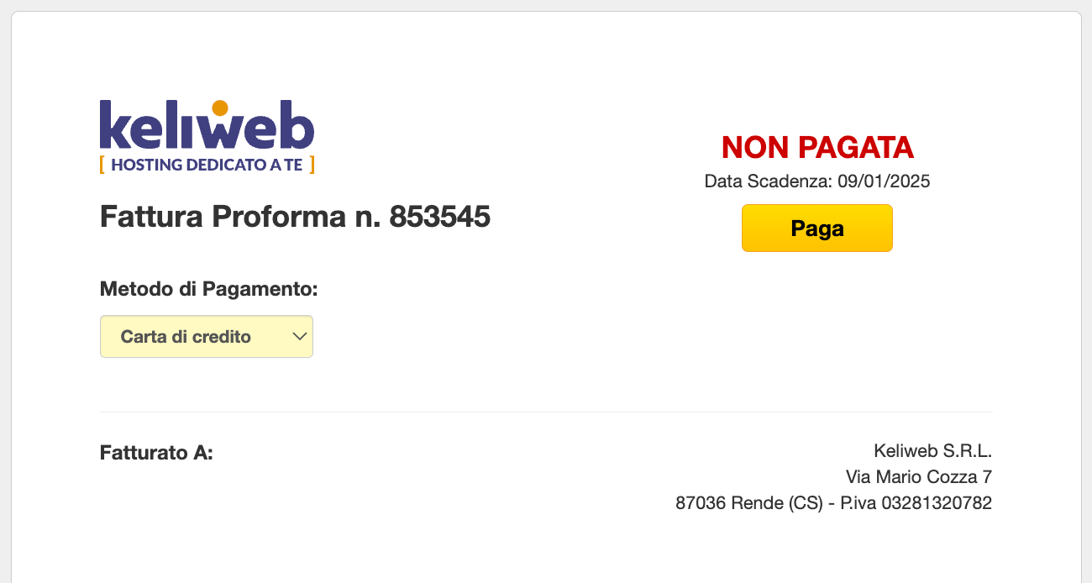This screenshot has width=1092, height=583.
Task: Click the right orange bracket in tagline
Action: click(x=312, y=165)
